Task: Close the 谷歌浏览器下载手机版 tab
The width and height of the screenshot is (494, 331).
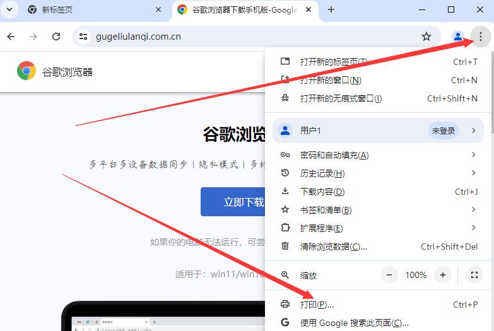Action: click(309, 9)
